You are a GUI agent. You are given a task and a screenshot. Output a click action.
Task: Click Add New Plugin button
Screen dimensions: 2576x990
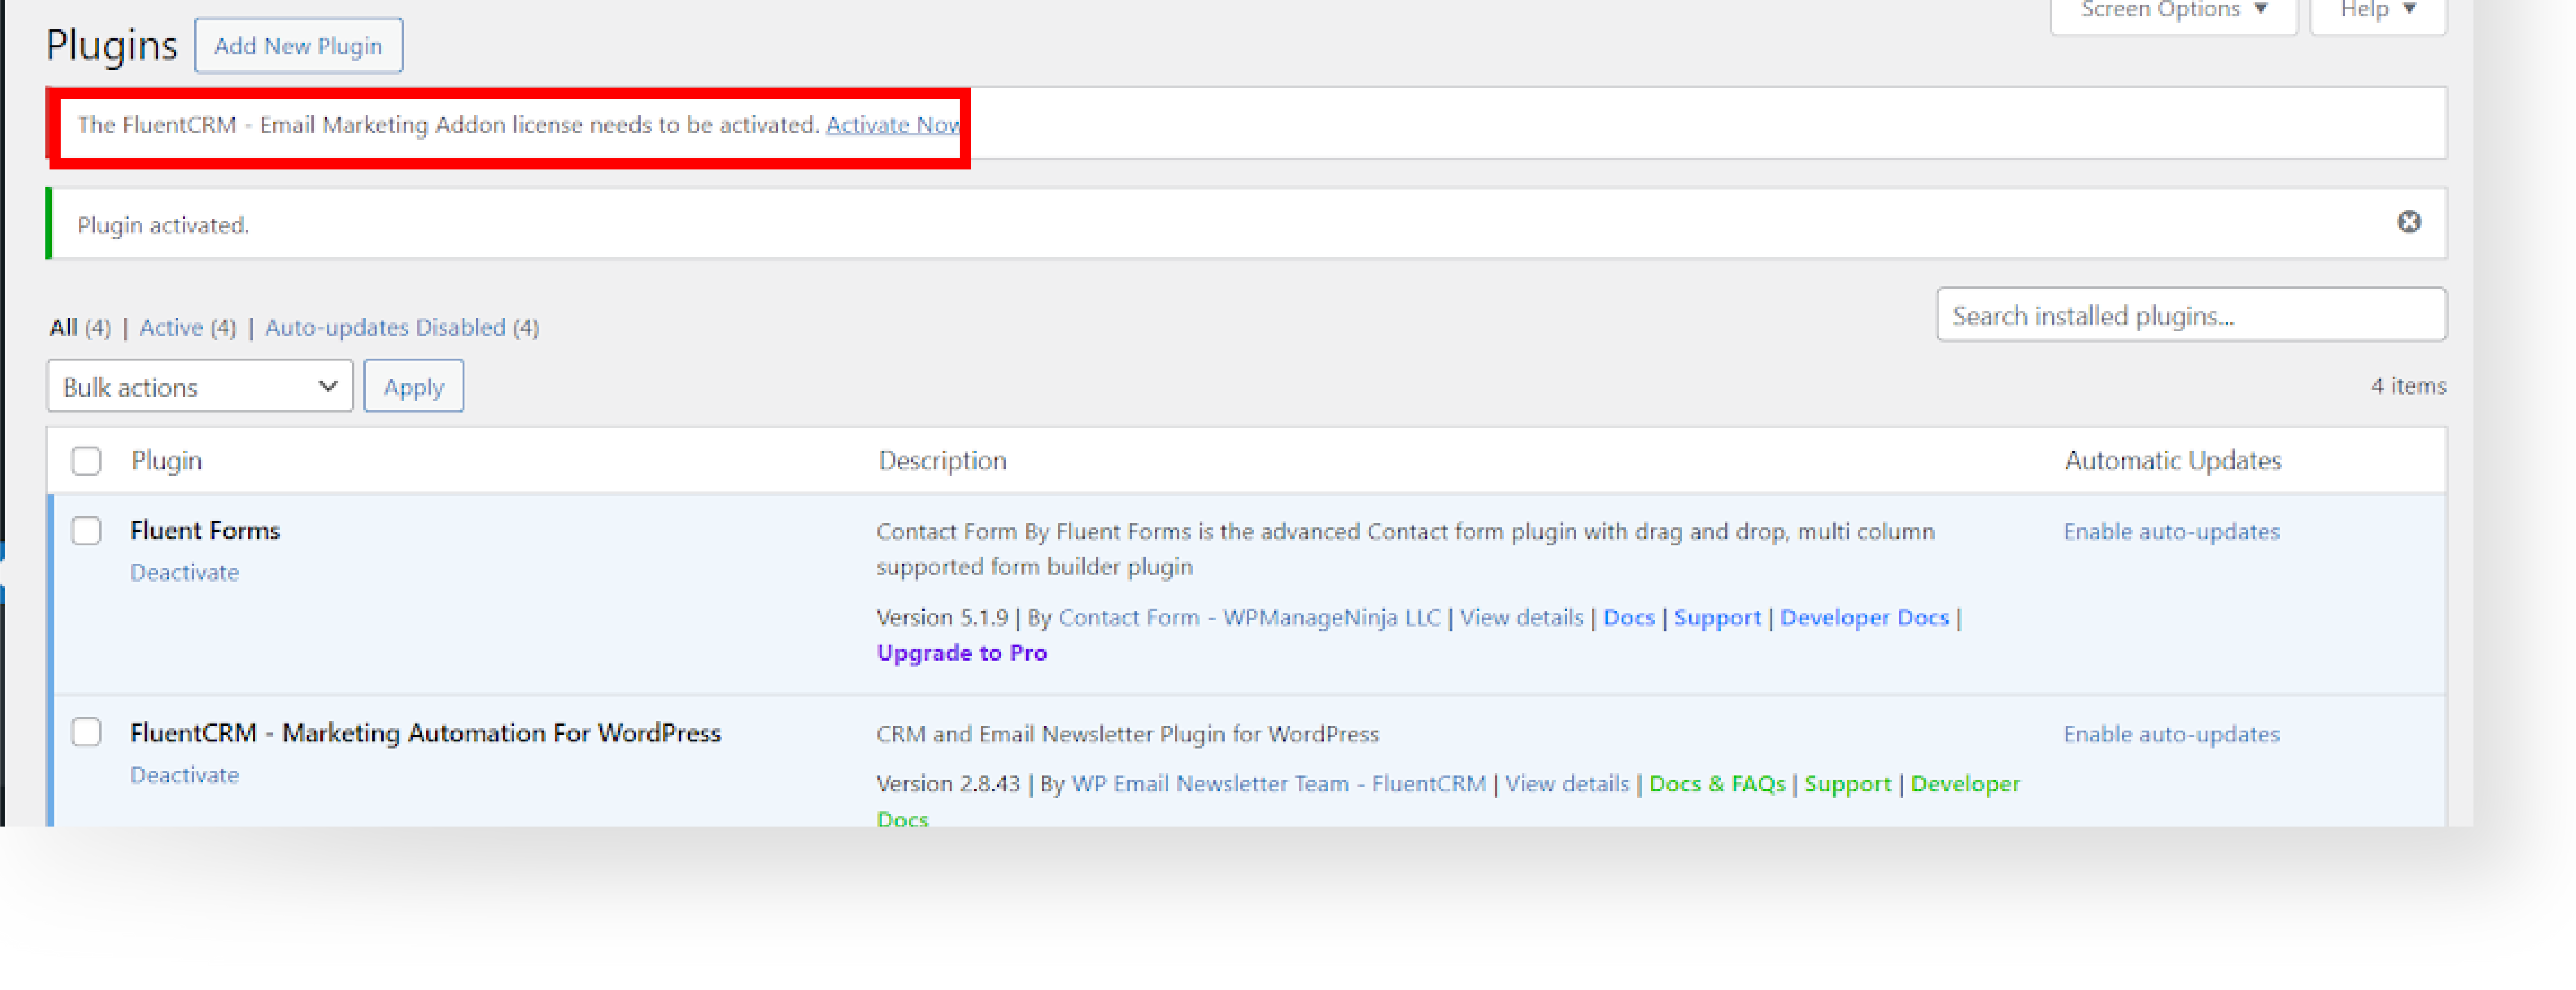coord(298,46)
